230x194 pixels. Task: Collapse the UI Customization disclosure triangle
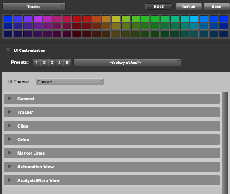pos(8,50)
